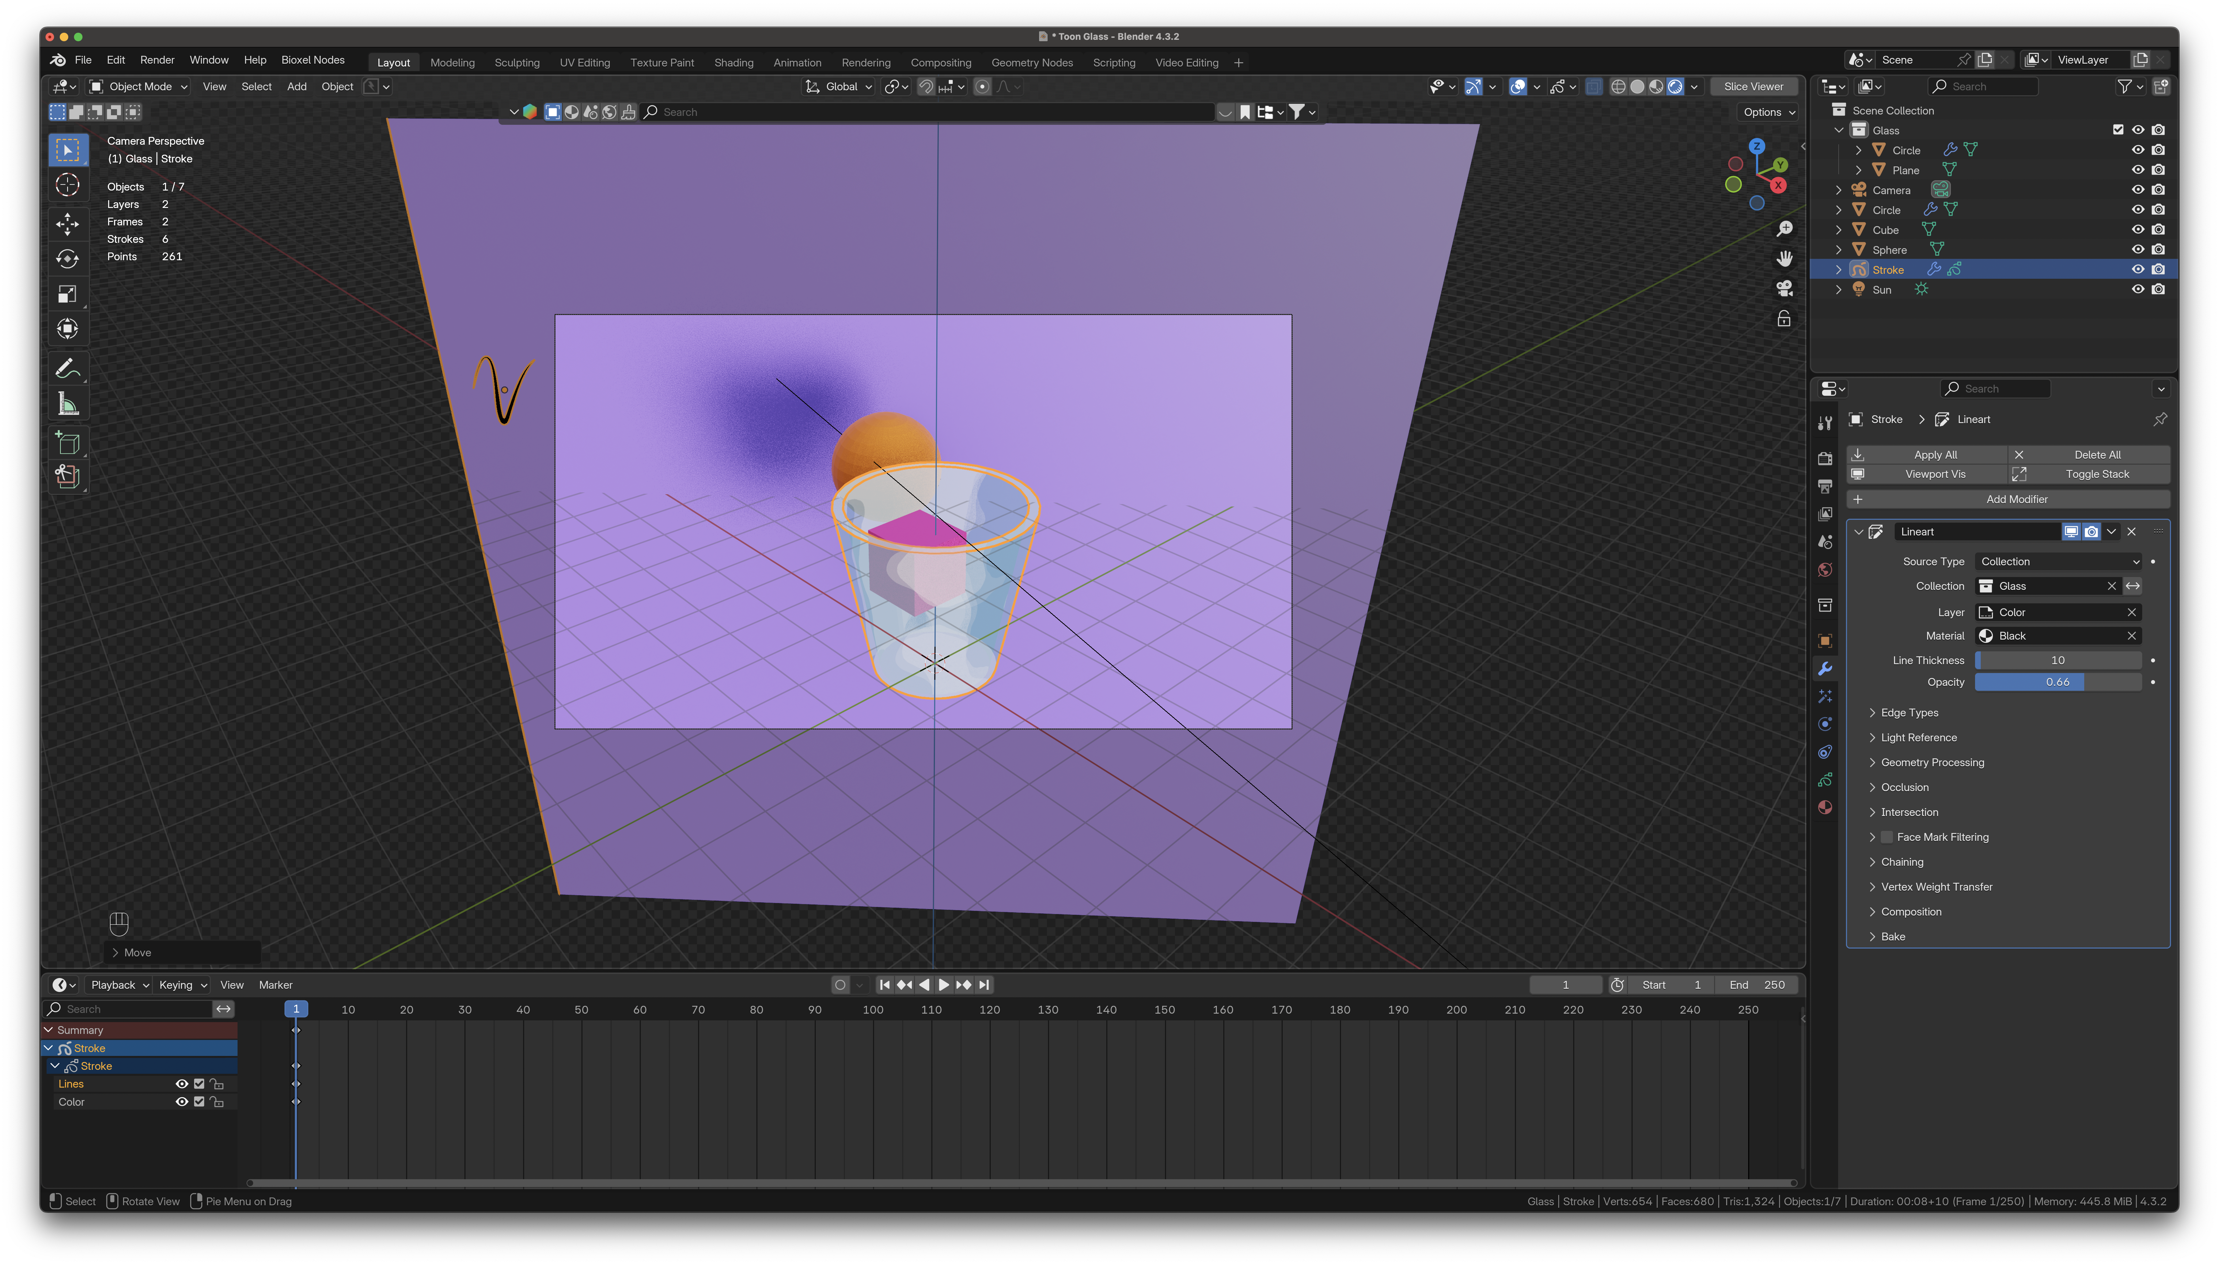2219x1265 pixels.
Task: Open the Render properties tab
Action: point(1825,459)
